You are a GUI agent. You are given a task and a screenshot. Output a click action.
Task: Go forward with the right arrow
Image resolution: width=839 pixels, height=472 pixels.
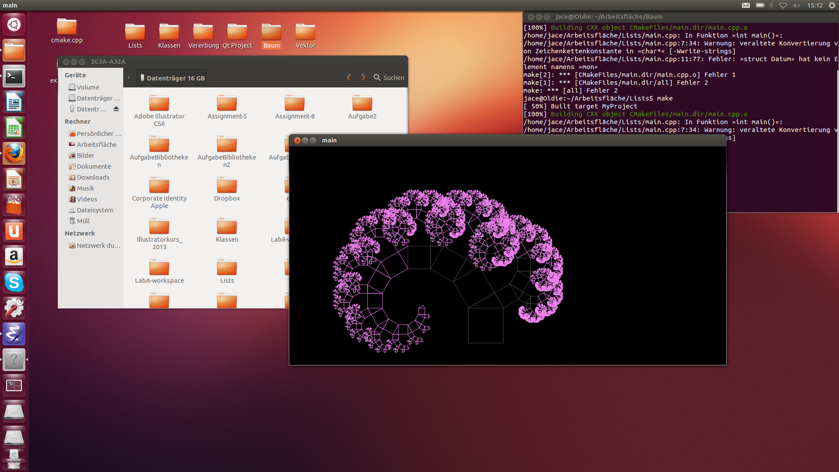[x=363, y=78]
